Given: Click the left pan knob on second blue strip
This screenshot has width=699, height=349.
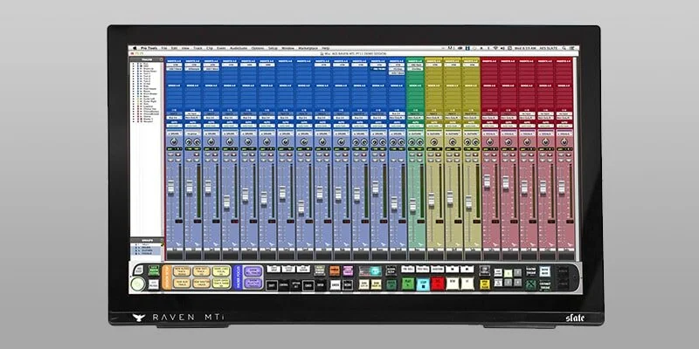Looking at the screenshot, I should 189,142.
